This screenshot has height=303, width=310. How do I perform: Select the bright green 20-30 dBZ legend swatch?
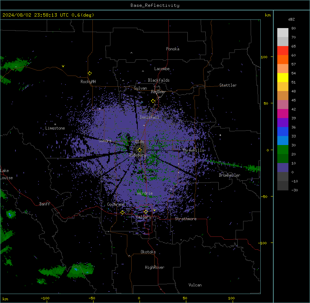point(283,150)
